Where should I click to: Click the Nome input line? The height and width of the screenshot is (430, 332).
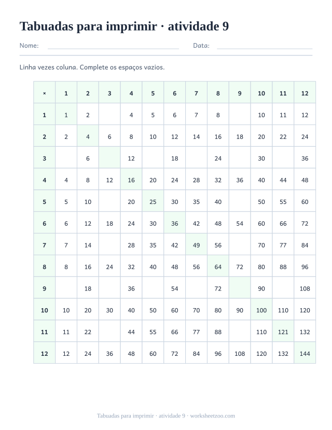coord(113,46)
